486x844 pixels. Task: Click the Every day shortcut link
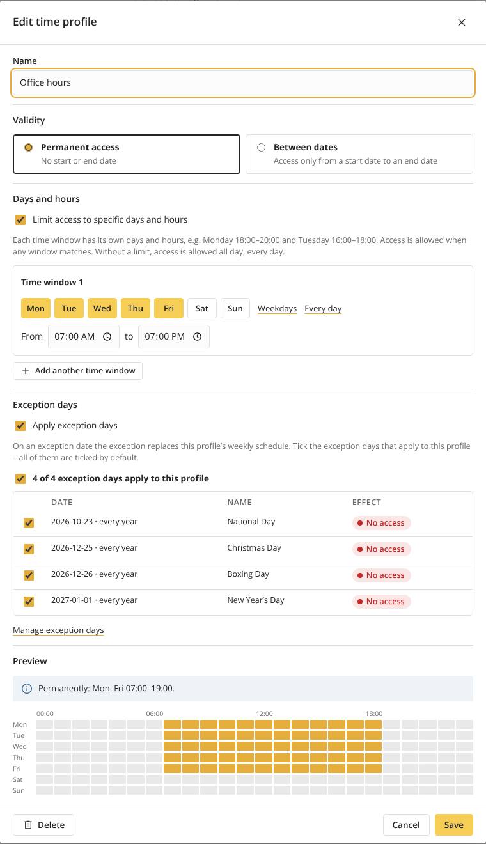323,309
